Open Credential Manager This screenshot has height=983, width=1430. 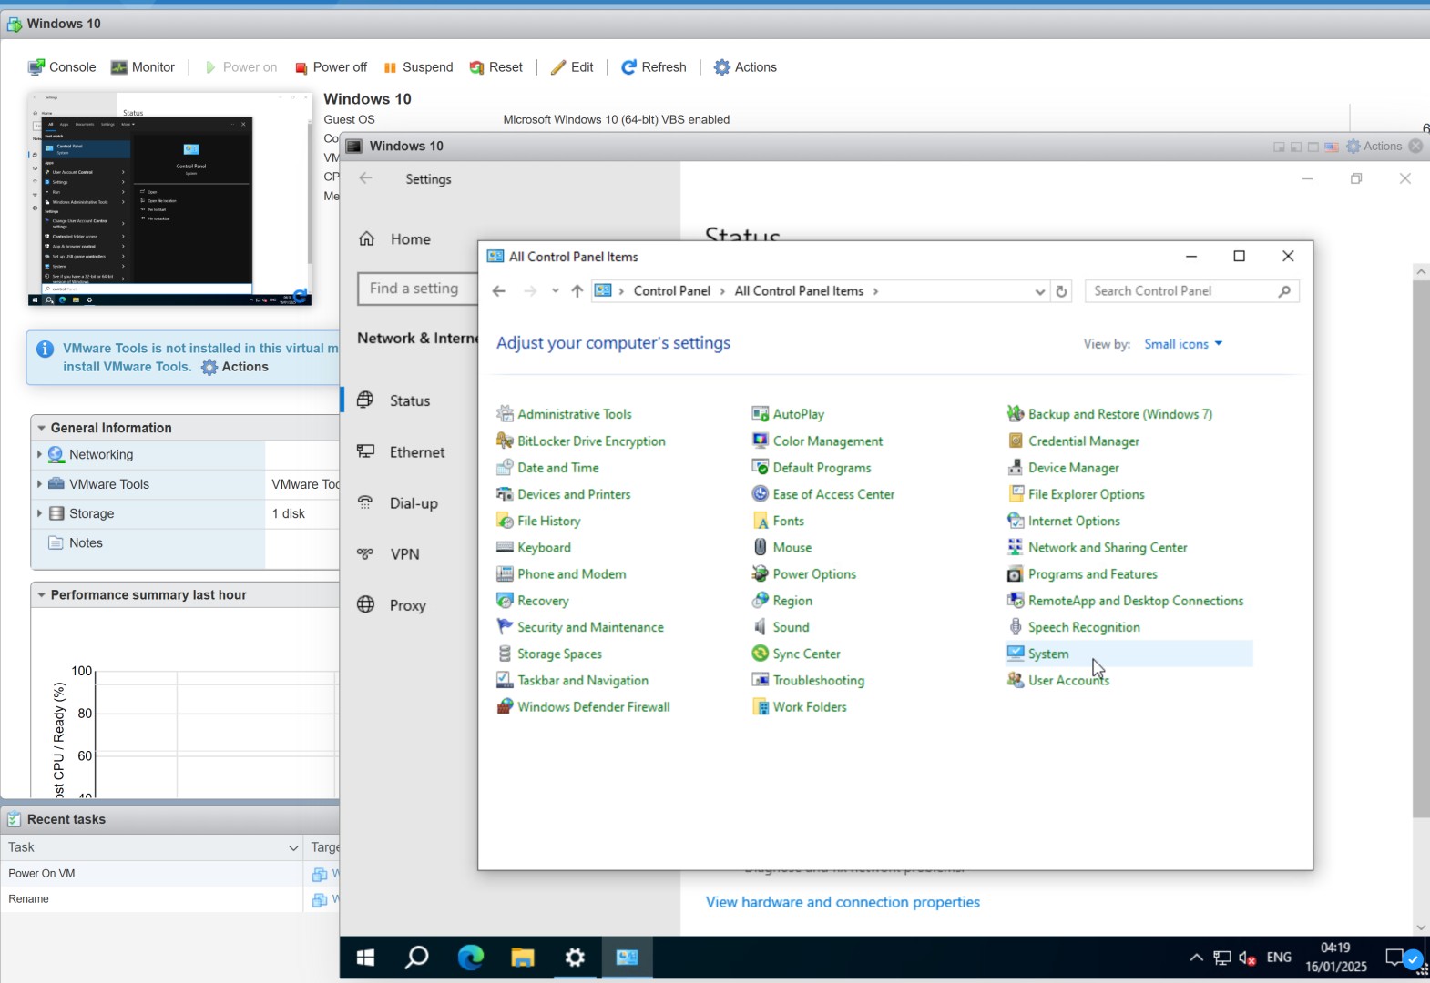1073,441
